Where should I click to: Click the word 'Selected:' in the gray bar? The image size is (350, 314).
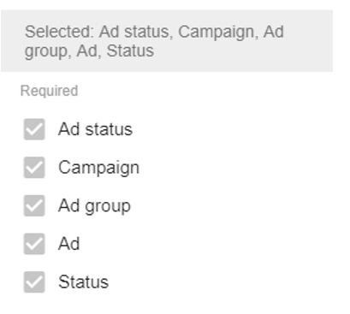(x=59, y=32)
